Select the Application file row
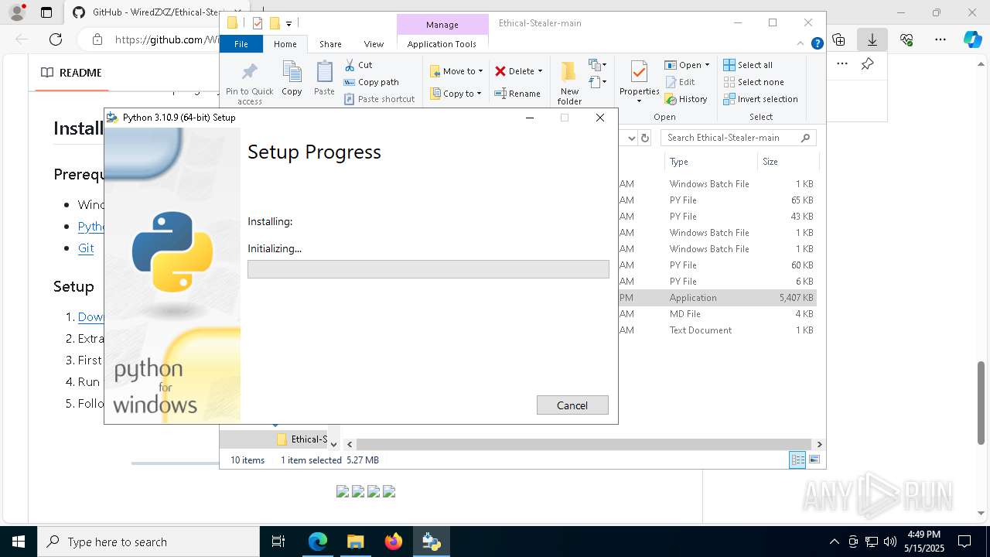The width and height of the screenshot is (990, 557). tap(717, 298)
